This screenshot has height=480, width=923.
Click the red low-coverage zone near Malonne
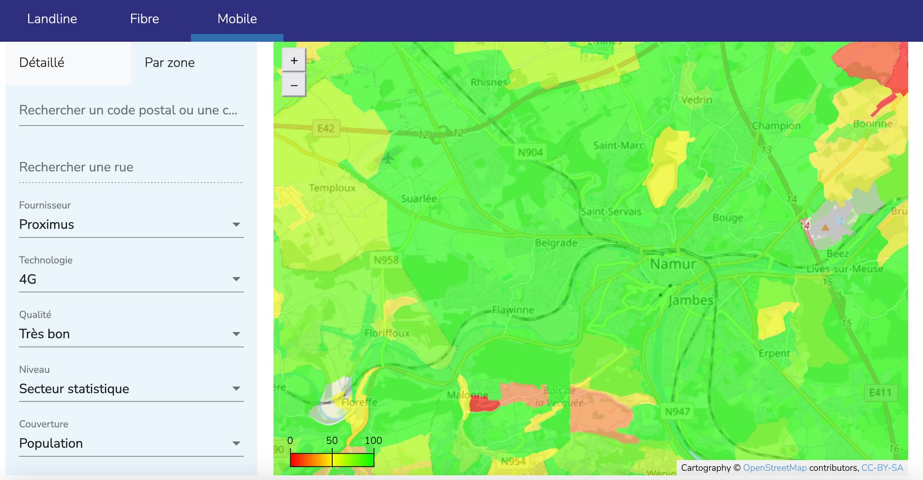(x=483, y=404)
